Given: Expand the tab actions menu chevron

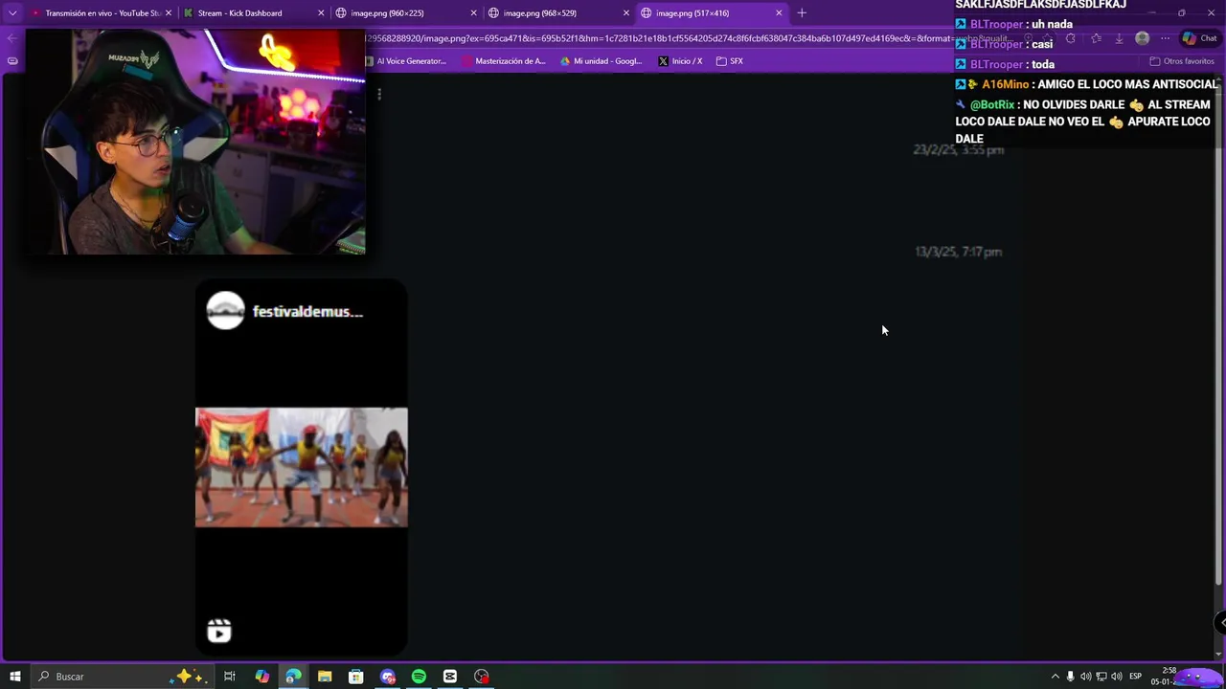Looking at the screenshot, I should (x=12, y=13).
